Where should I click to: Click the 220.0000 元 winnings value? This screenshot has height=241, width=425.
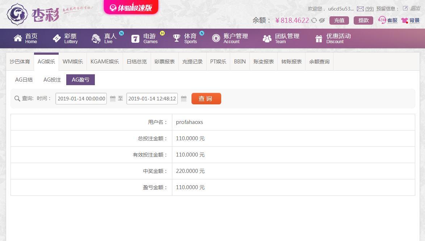tap(190, 171)
